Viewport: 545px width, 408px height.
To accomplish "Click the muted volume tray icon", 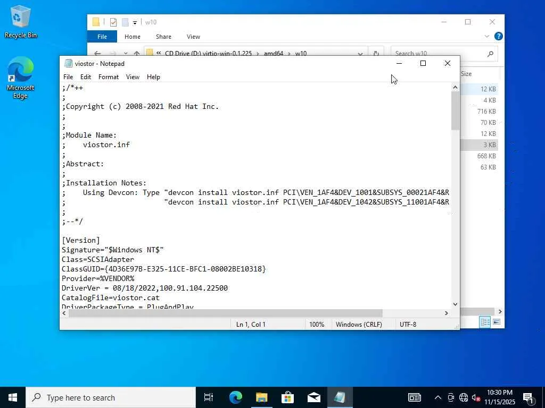I will [476, 397].
